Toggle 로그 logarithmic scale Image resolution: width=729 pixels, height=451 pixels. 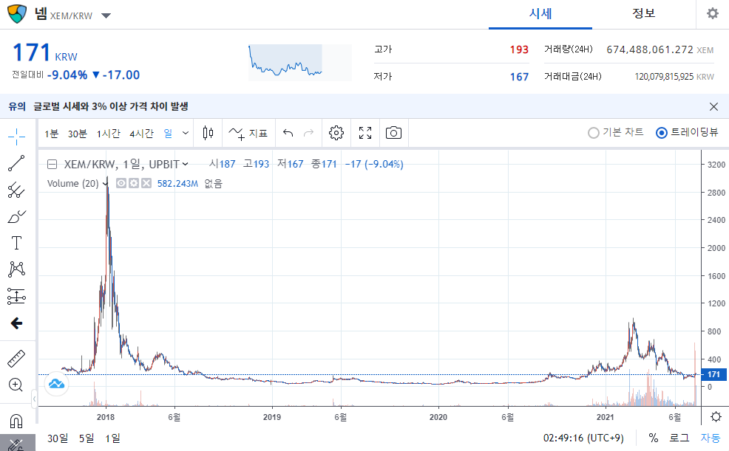(x=679, y=438)
